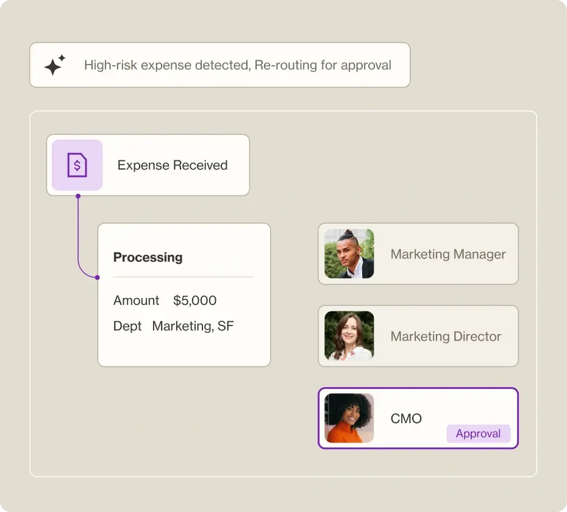Click the divider line under Processing
The width and height of the screenshot is (567, 512).
(183, 277)
